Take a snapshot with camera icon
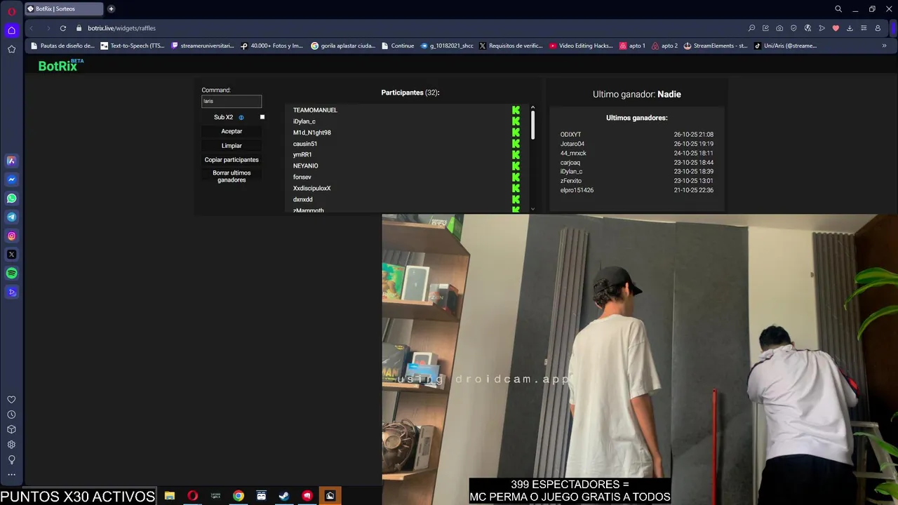This screenshot has height=505, width=898. click(x=779, y=28)
